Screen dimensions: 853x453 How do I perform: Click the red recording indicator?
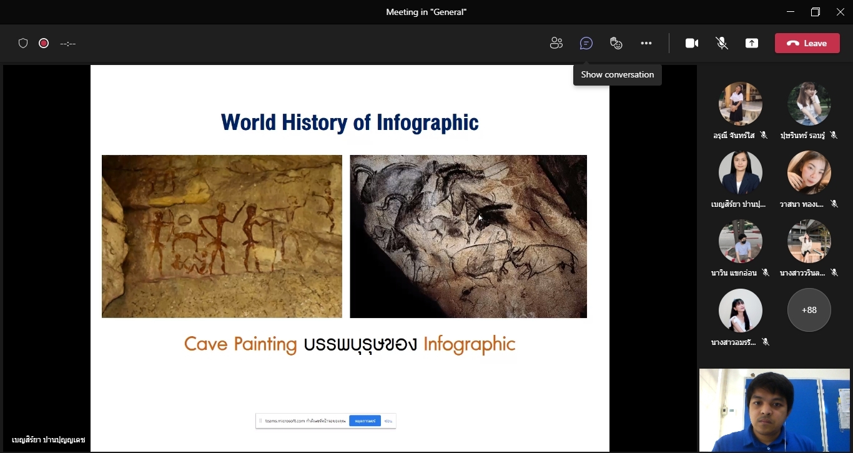pyautogui.click(x=44, y=43)
